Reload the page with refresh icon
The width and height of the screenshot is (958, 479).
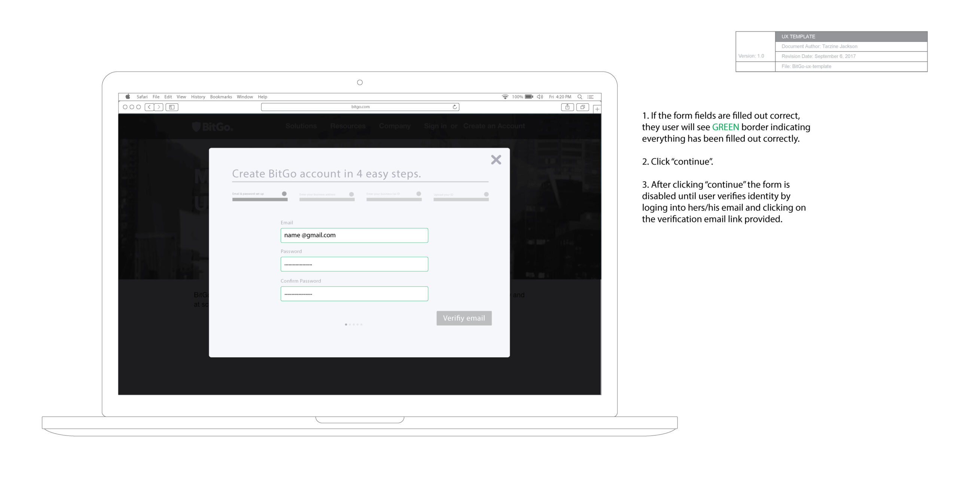pos(454,107)
